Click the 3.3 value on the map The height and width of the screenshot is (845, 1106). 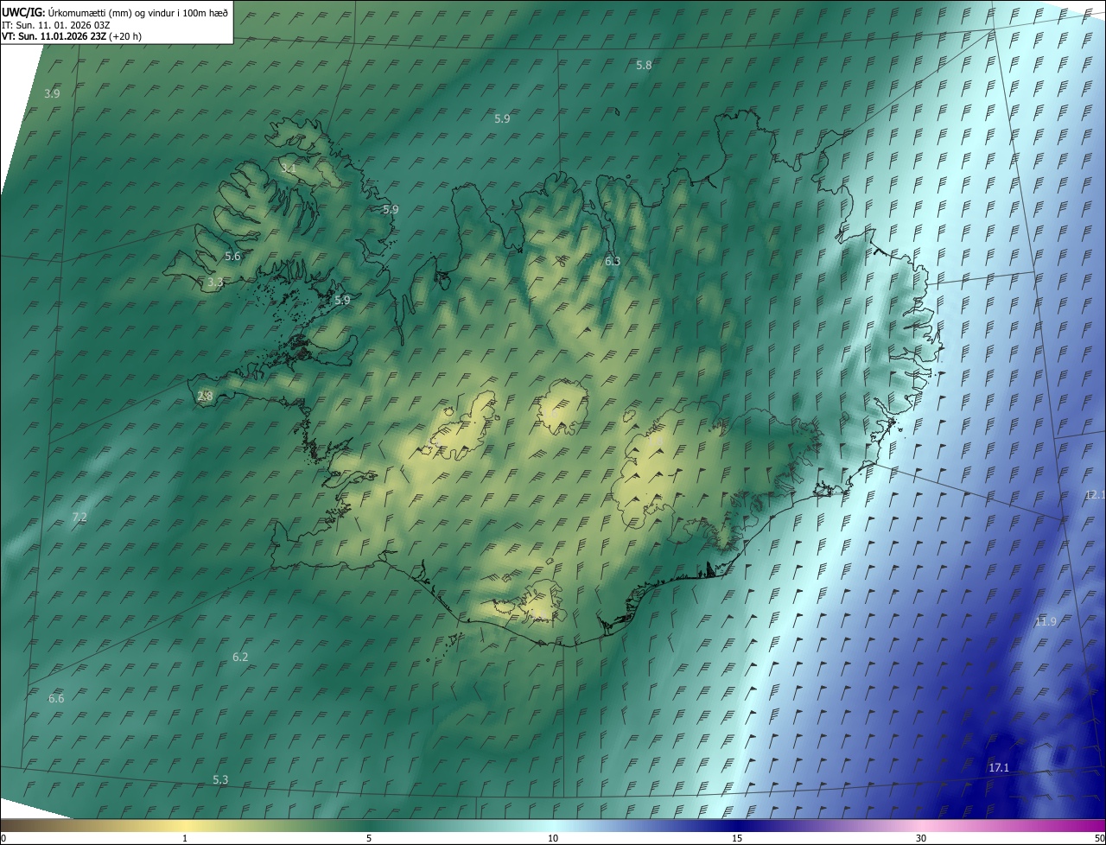point(215,283)
